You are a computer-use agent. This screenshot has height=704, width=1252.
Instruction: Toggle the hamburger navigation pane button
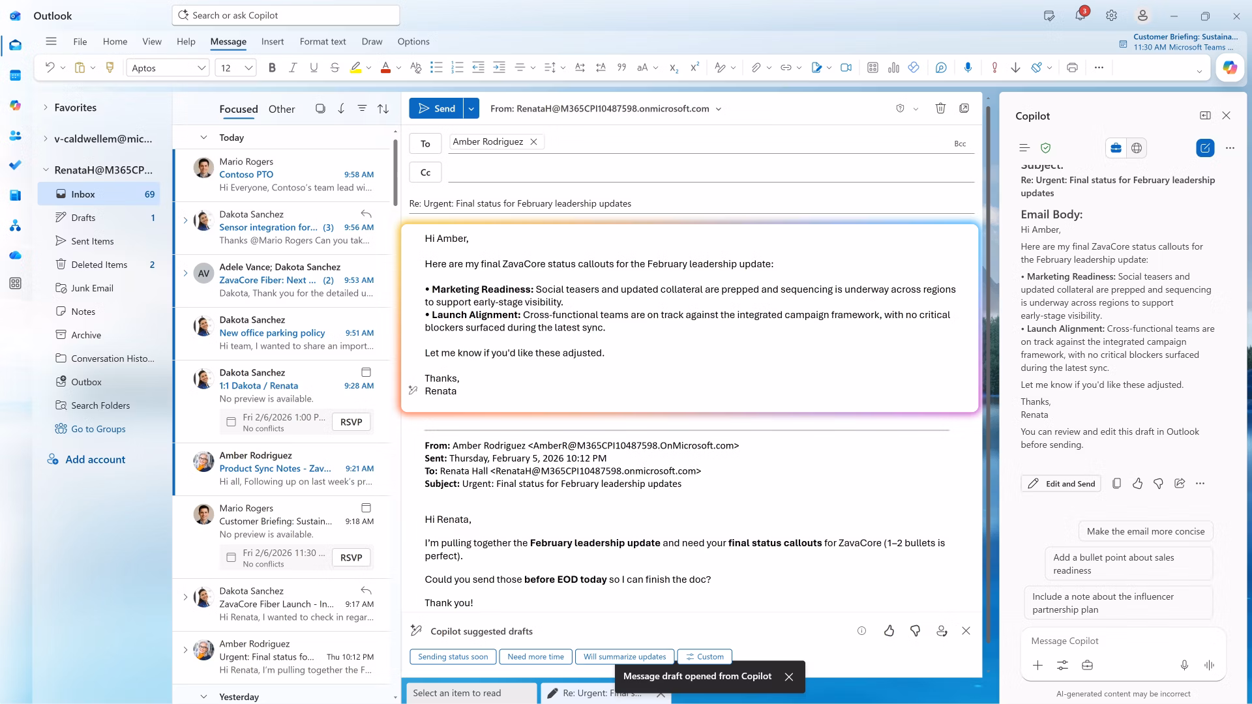tap(51, 42)
